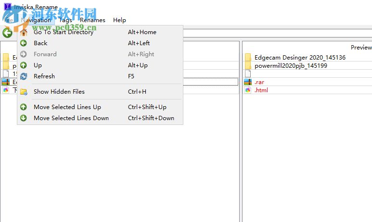Open the Help menu
The width and height of the screenshot is (372, 222).
pyautogui.click(x=119, y=20)
